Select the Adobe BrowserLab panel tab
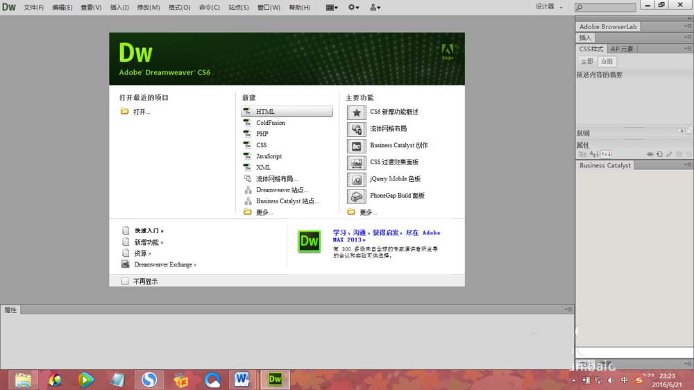Image resolution: width=694 pixels, height=390 pixels. tap(608, 26)
